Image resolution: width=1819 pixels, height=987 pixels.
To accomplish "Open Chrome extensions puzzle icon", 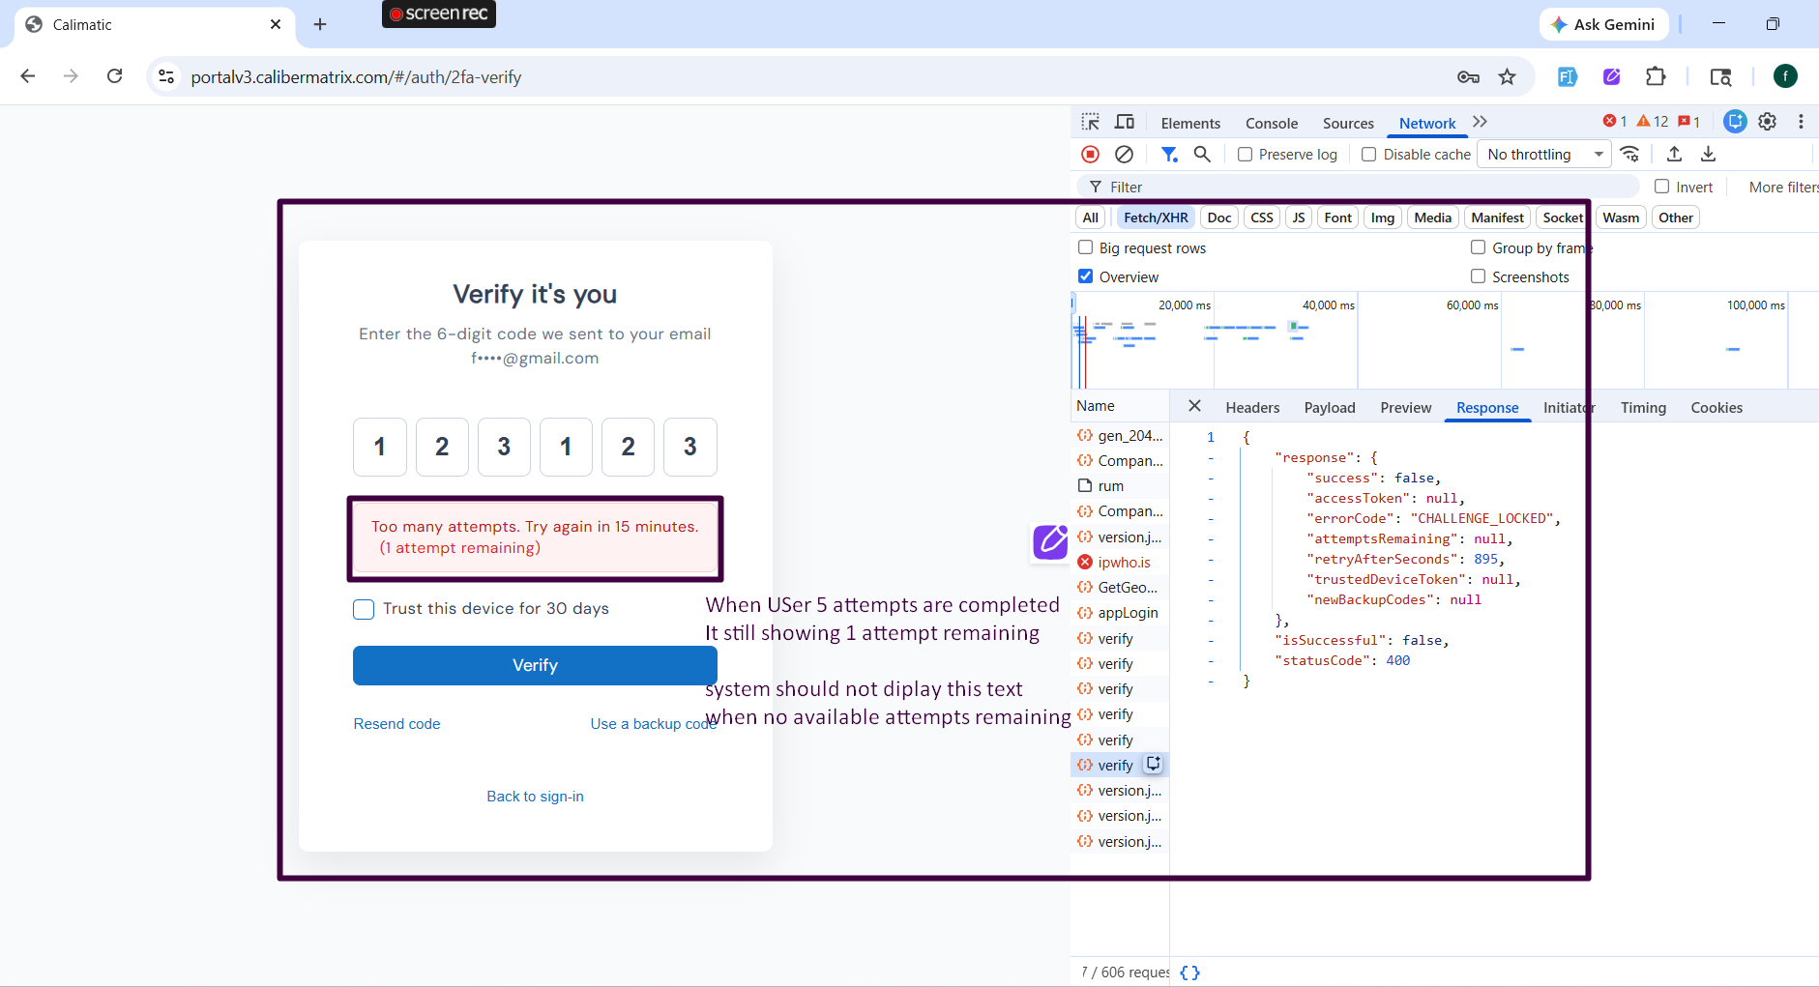I will (1656, 76).
